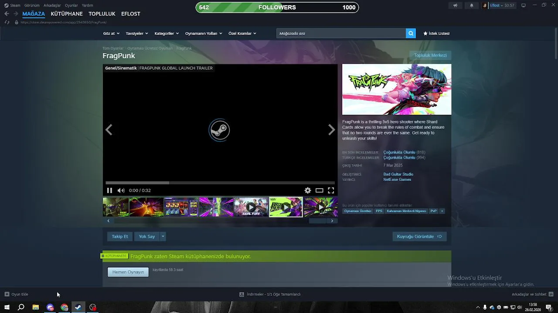The width and height of the screenshot is (558, 313).
Task: Open the TOPLULUK tab
Action: coord(102,14)
